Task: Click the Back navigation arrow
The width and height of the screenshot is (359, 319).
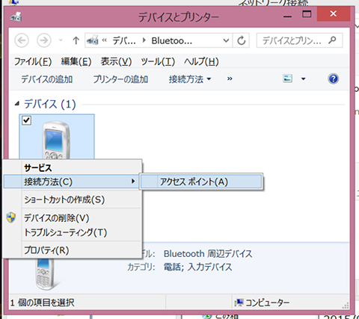Action: point(22,40)
